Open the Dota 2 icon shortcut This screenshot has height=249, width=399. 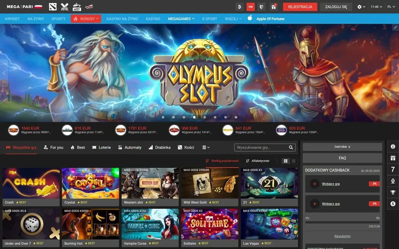point(53,7)
